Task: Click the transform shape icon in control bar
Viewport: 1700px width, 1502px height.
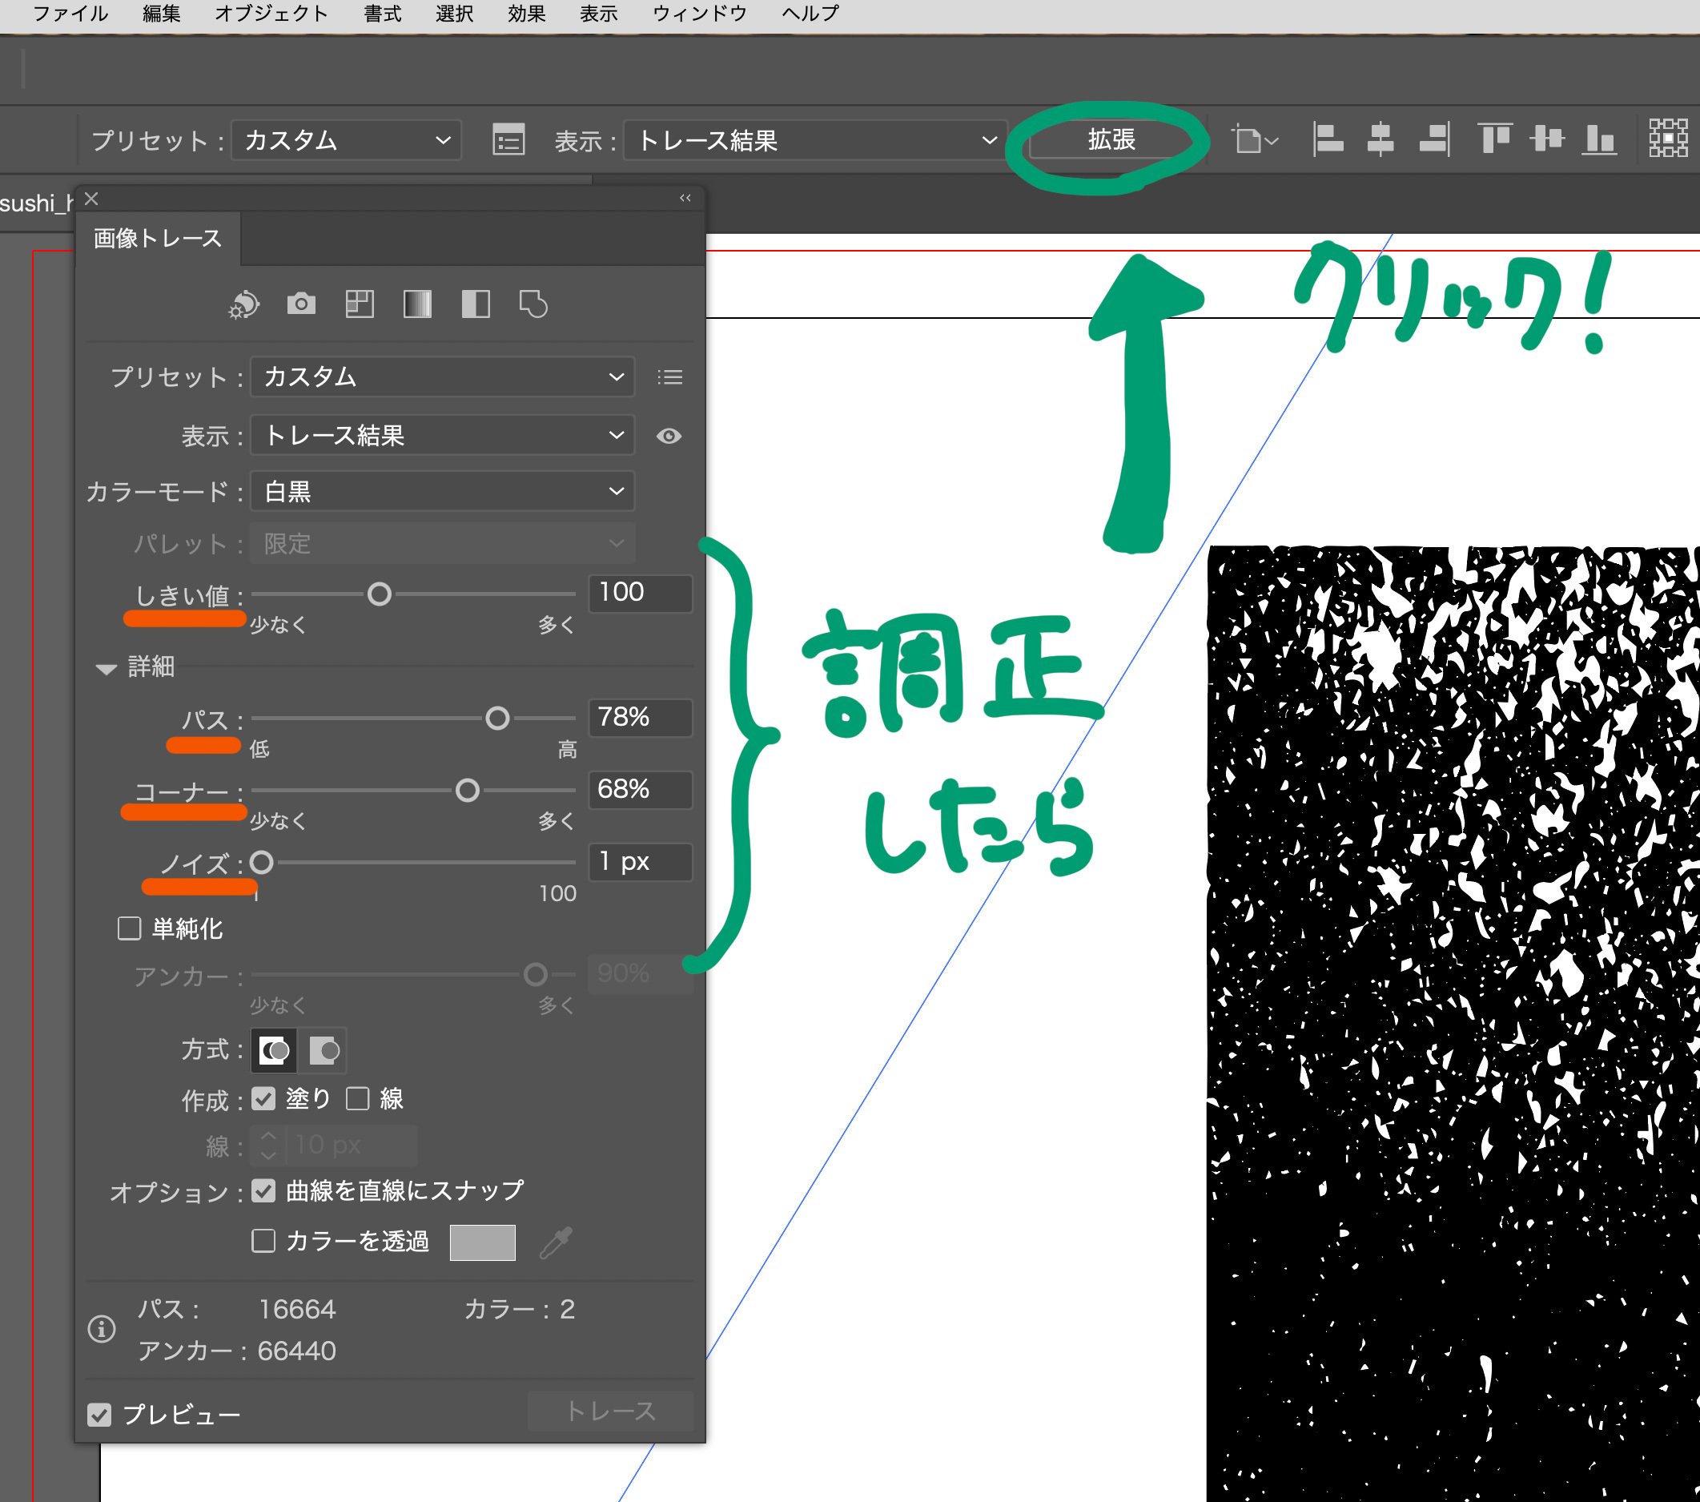Action: 1255,140
